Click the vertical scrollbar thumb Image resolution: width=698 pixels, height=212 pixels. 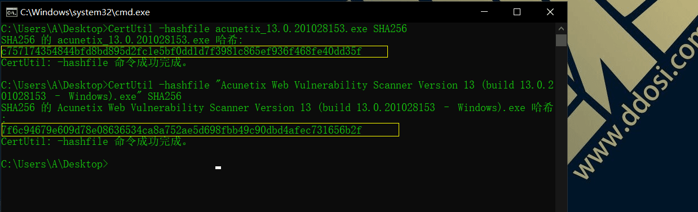coord(561,40)
